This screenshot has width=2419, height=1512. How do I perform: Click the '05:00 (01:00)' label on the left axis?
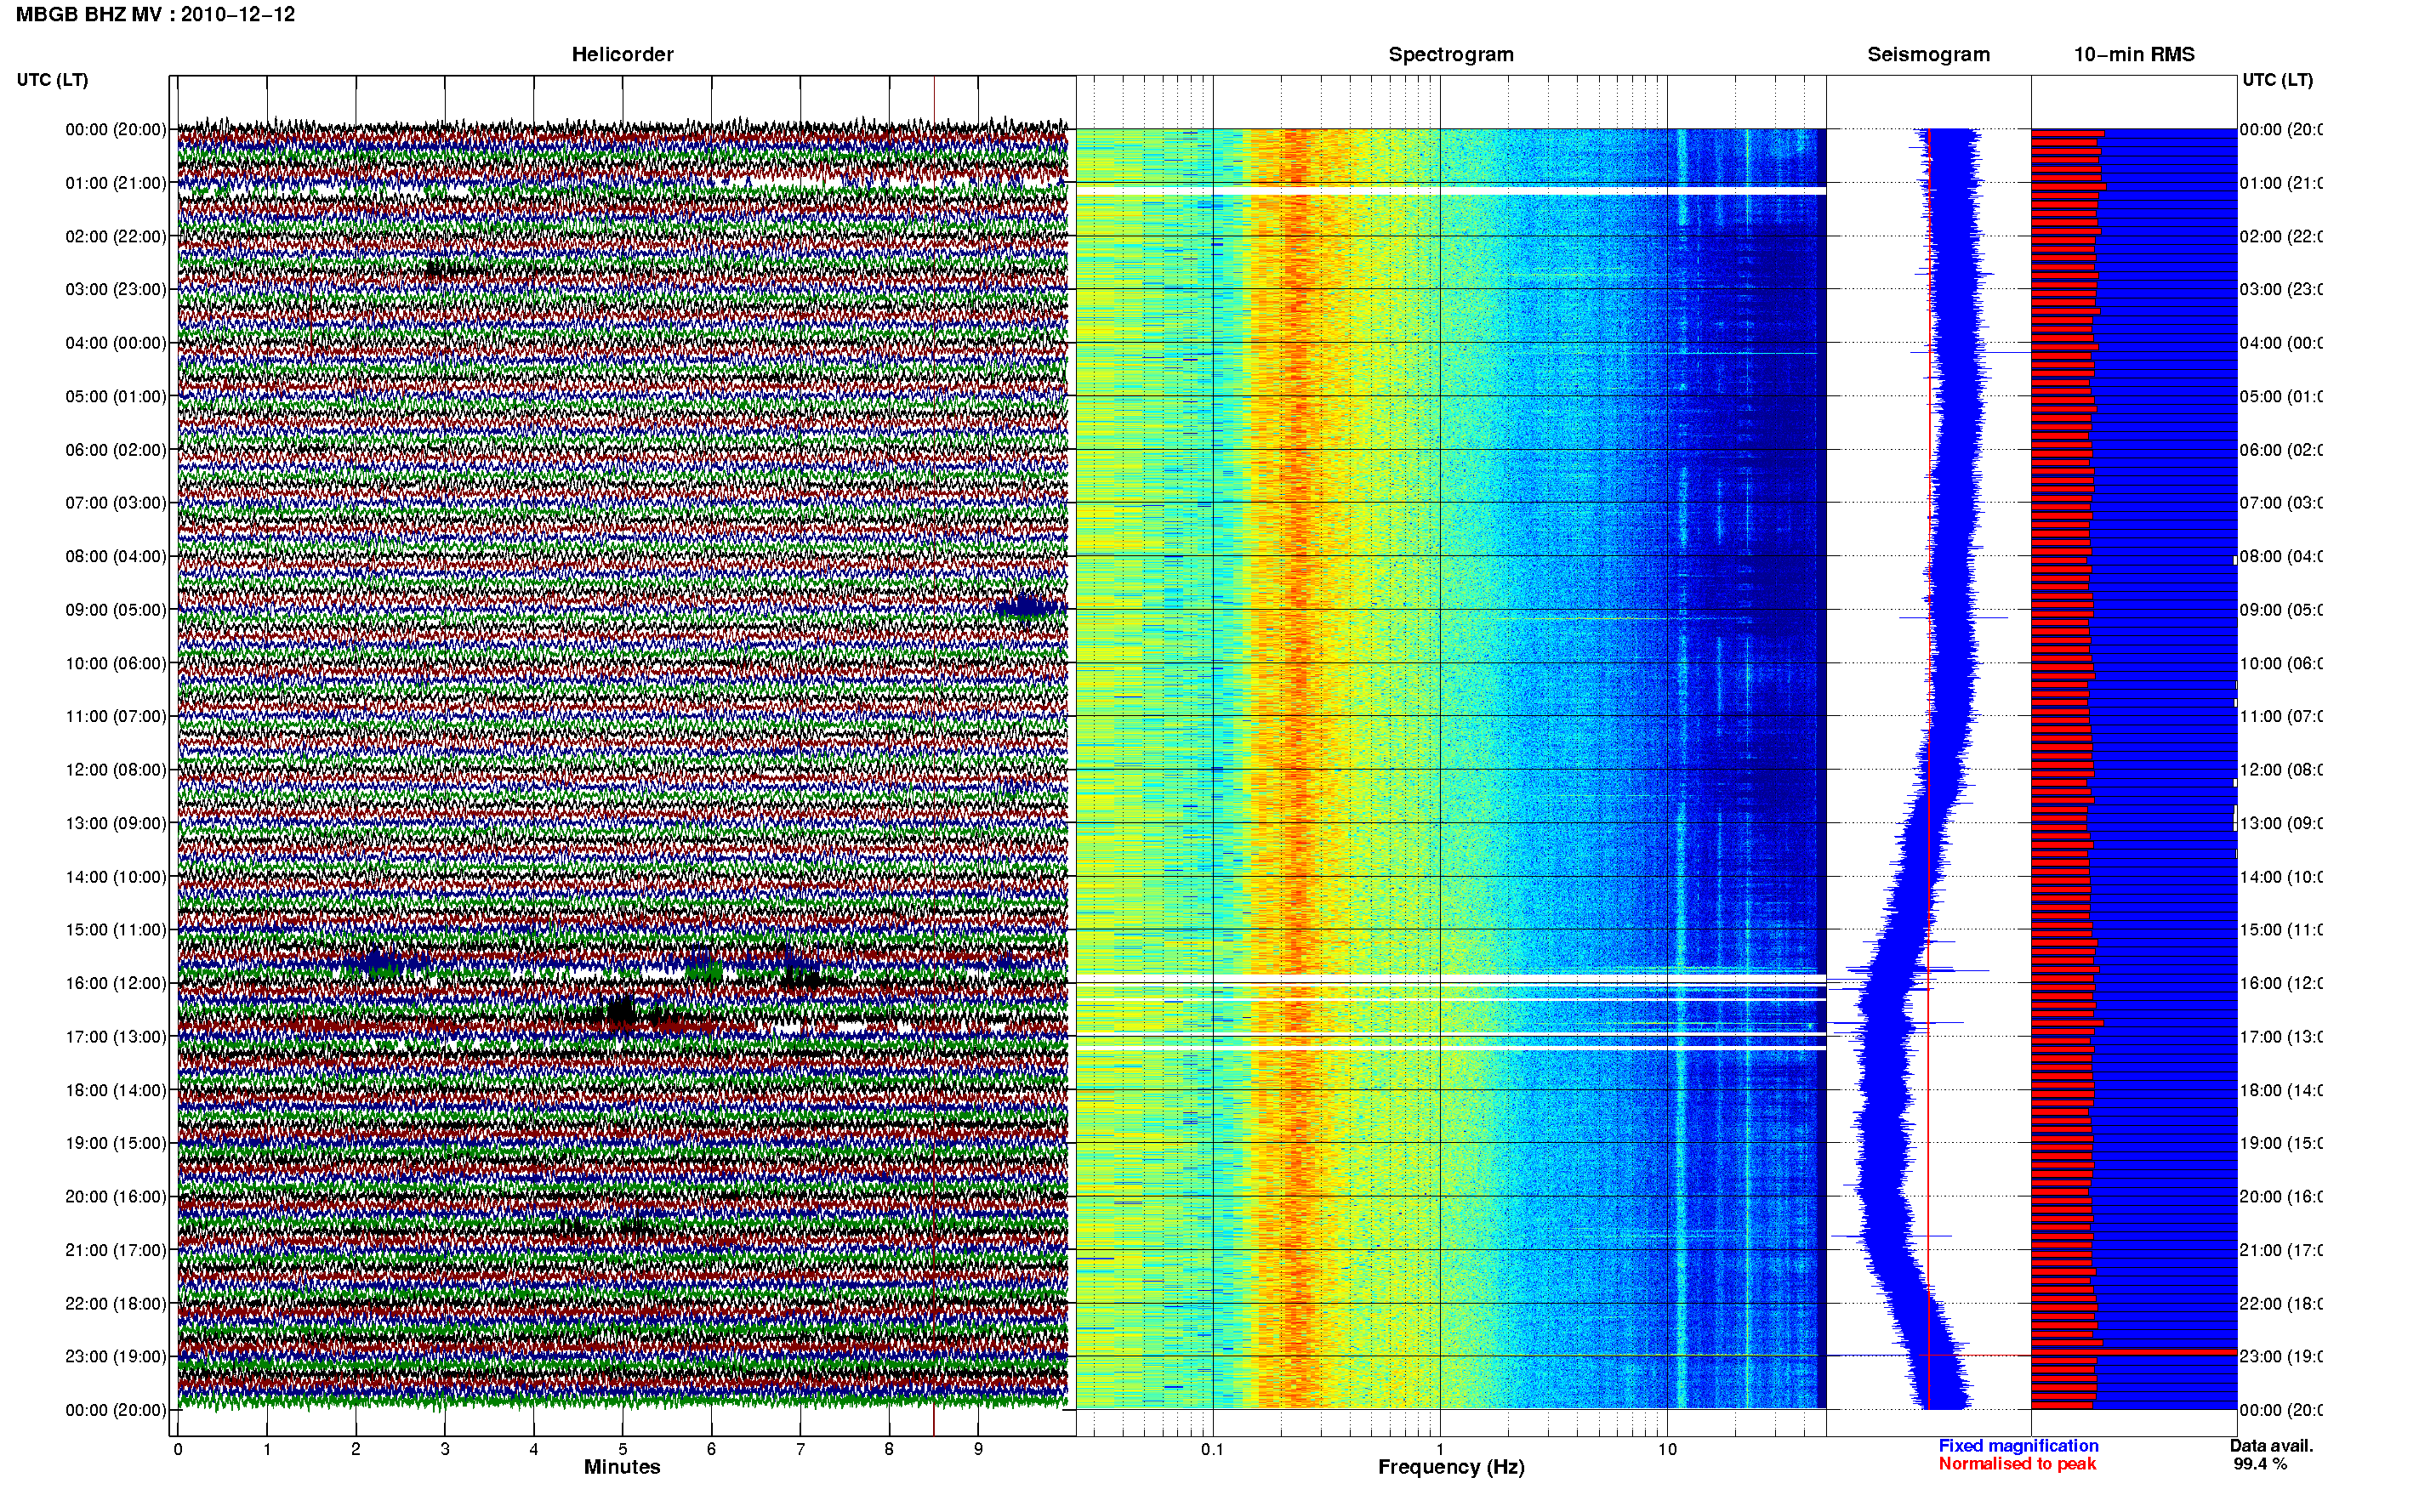point(116,396)
